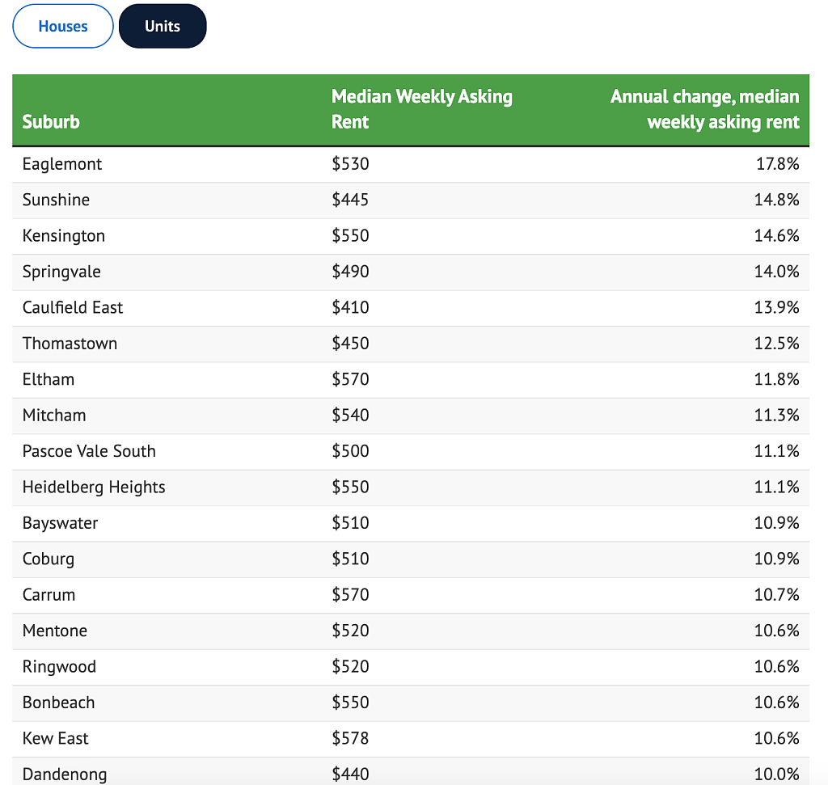Select the Caulfield East entry
Image resolution: width=828 pixels, height=785 pixels.
[72, 307]
